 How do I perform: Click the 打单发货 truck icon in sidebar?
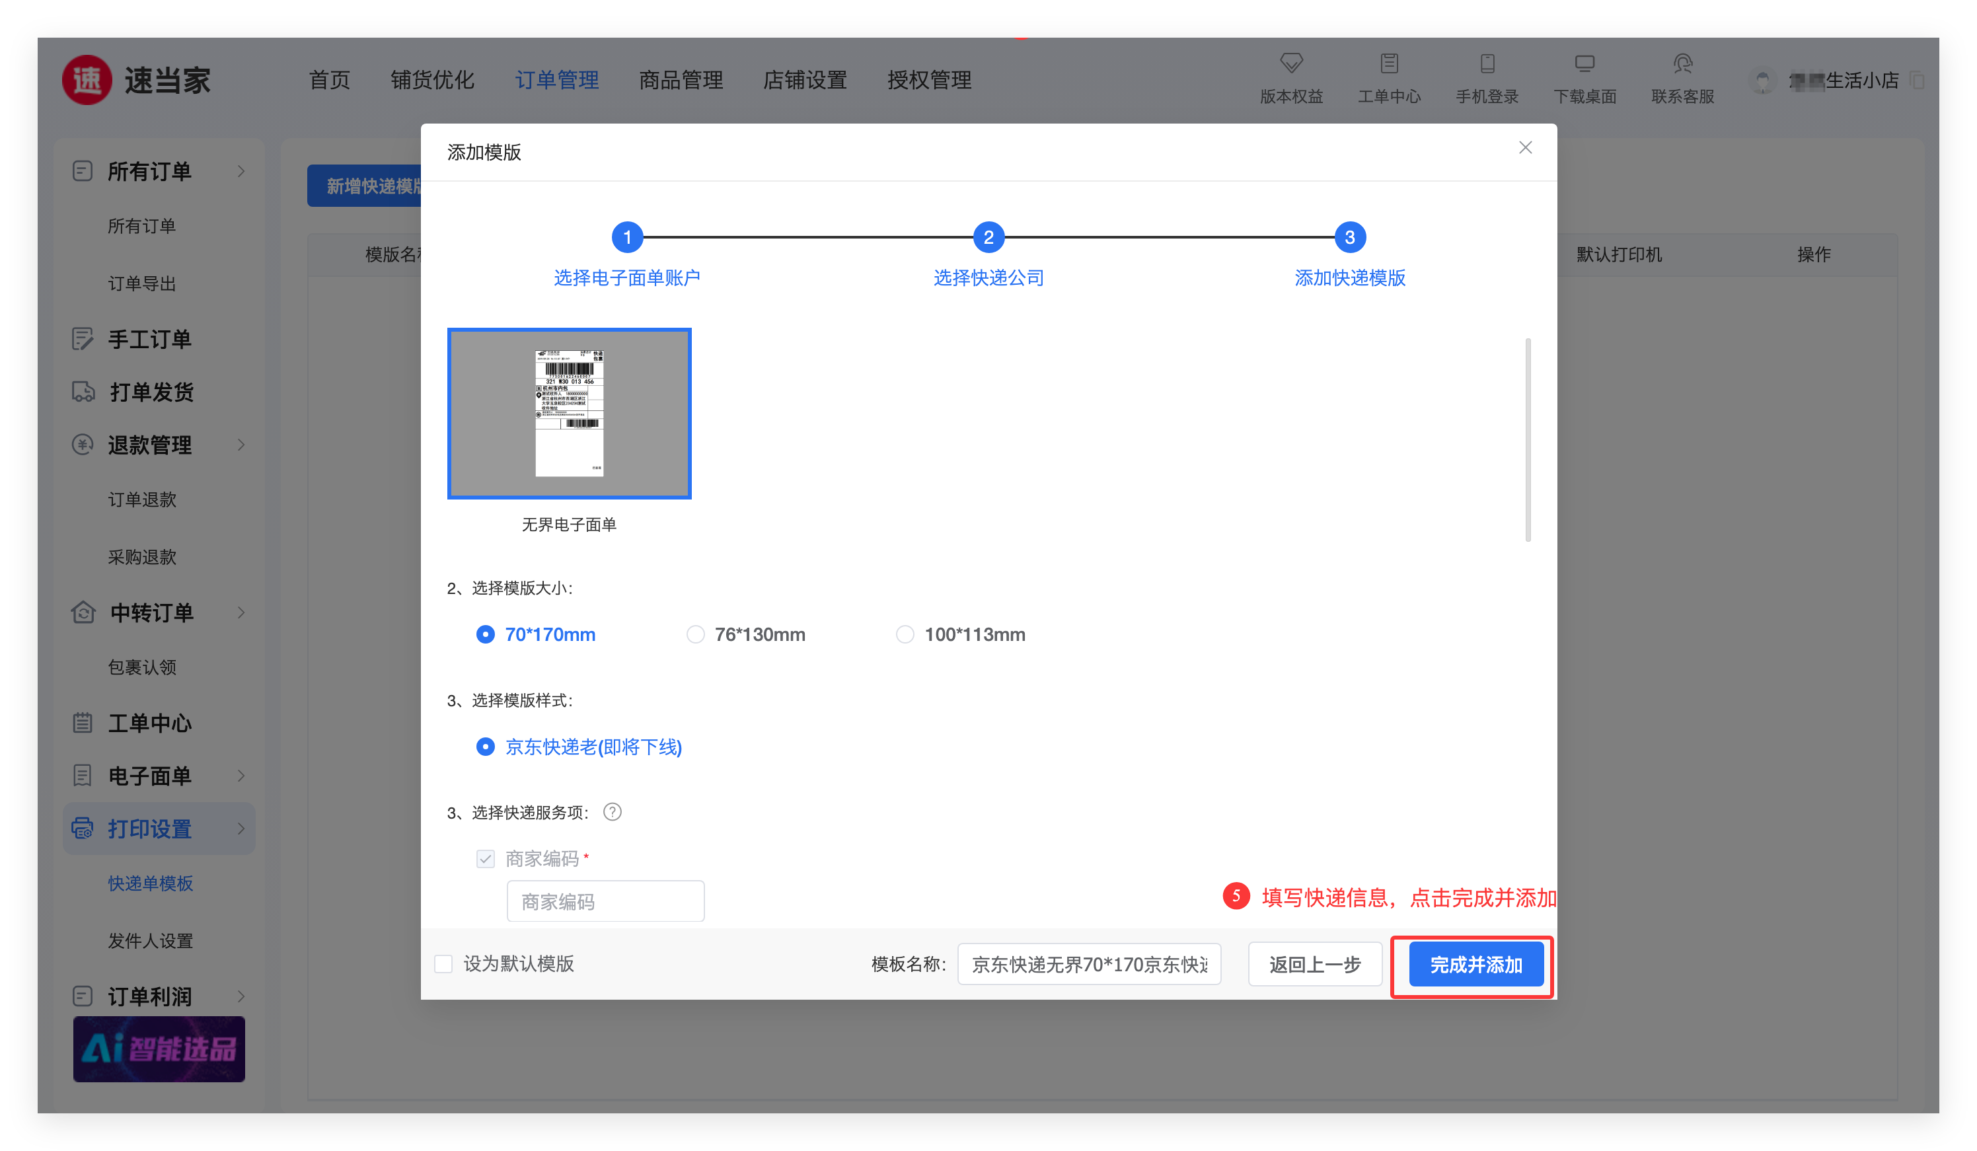tap(83, 392)
